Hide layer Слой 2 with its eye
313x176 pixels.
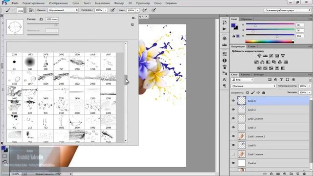(233, 110)
